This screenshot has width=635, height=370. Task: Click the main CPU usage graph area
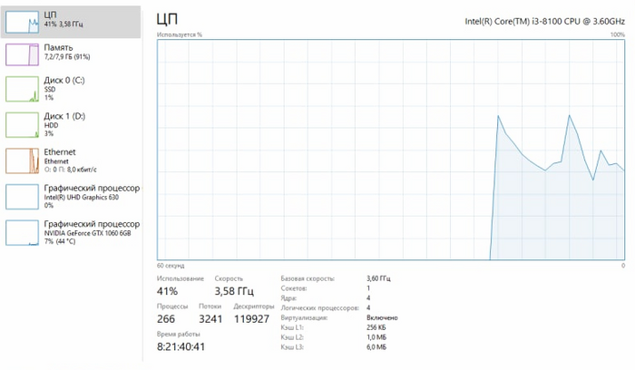pyautogui.click(x=391, y=150)
